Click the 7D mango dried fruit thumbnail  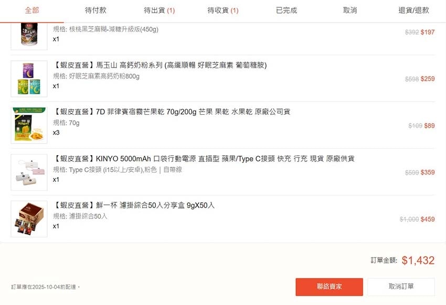29,125
